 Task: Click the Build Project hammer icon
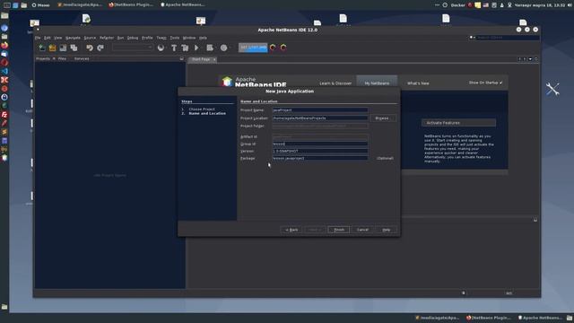click(174, 48)
